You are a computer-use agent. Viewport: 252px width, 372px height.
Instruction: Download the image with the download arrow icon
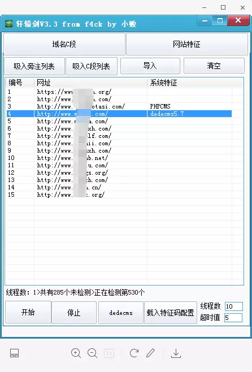176,353
